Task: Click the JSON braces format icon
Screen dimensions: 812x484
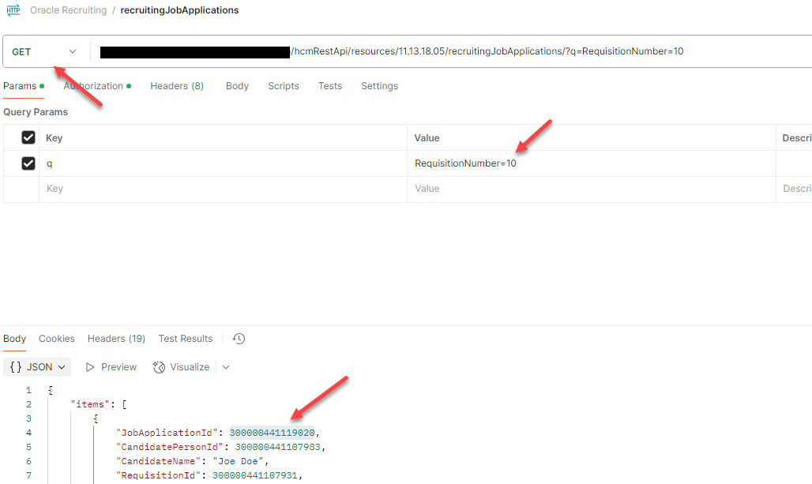Action: pos(16,367)
